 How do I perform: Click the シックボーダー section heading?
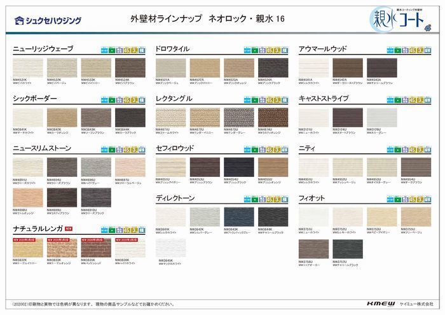click(x=35, y=99)
